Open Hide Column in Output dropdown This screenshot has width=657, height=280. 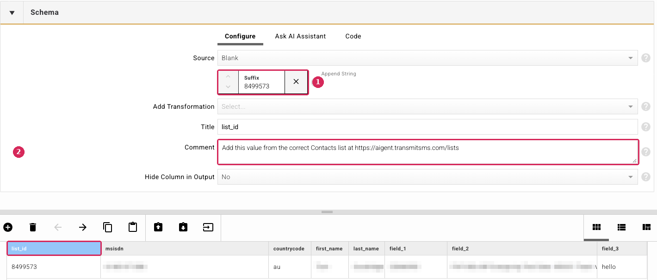coord(428,177)
